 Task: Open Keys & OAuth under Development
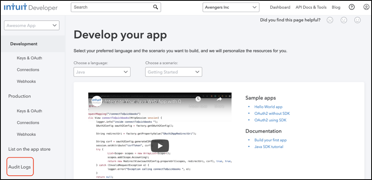coord(29,58)
